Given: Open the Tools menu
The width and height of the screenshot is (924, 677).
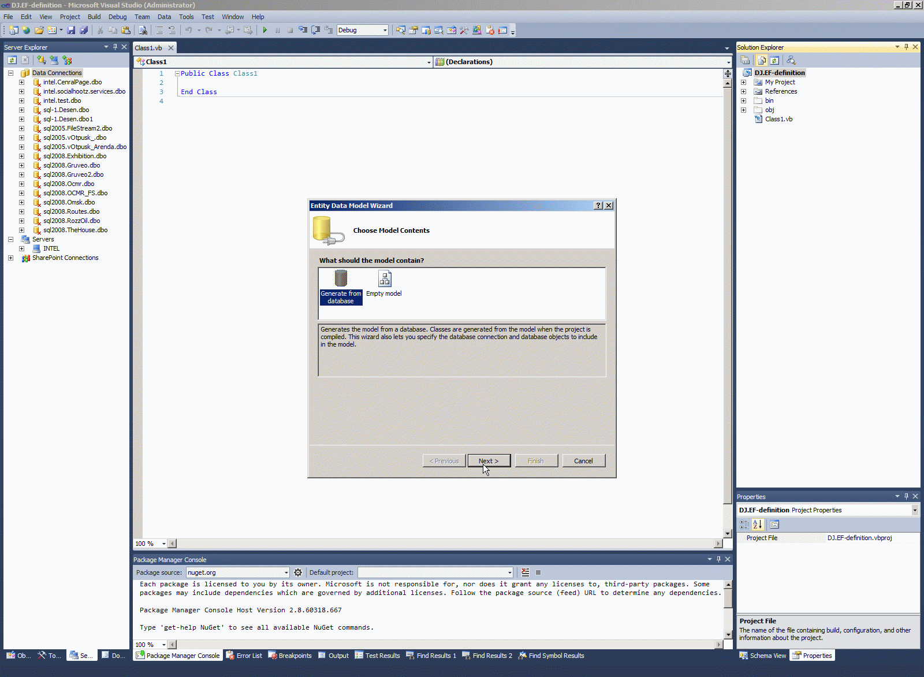Looking at the screenshot, I should [x=186, y=17].
